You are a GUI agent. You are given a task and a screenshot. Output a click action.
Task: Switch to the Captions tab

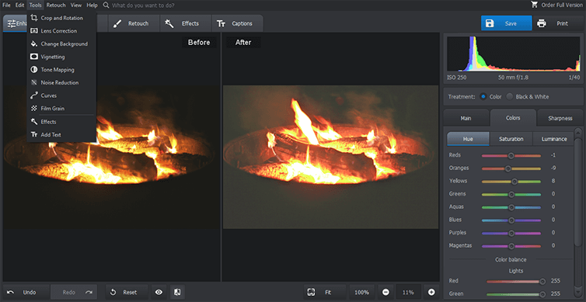pos(237,23)
